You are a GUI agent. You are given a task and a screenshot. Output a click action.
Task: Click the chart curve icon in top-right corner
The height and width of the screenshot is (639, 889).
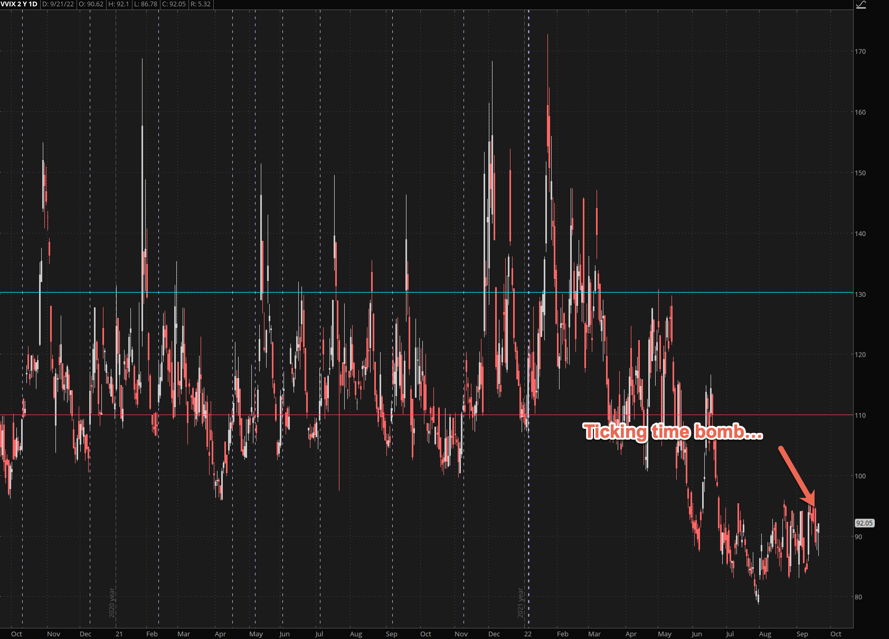click(861, 5)
